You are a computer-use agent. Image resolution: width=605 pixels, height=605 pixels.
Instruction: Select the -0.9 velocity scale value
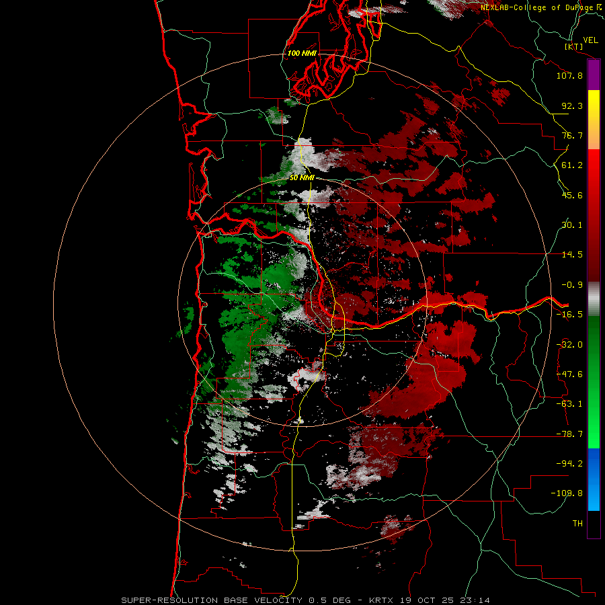[x=572, y=285]
